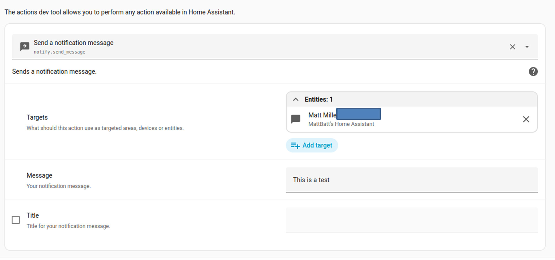Click the Message field containing 'This is a test'
This screenshot has height=260, width=555.
click(412, 180)
